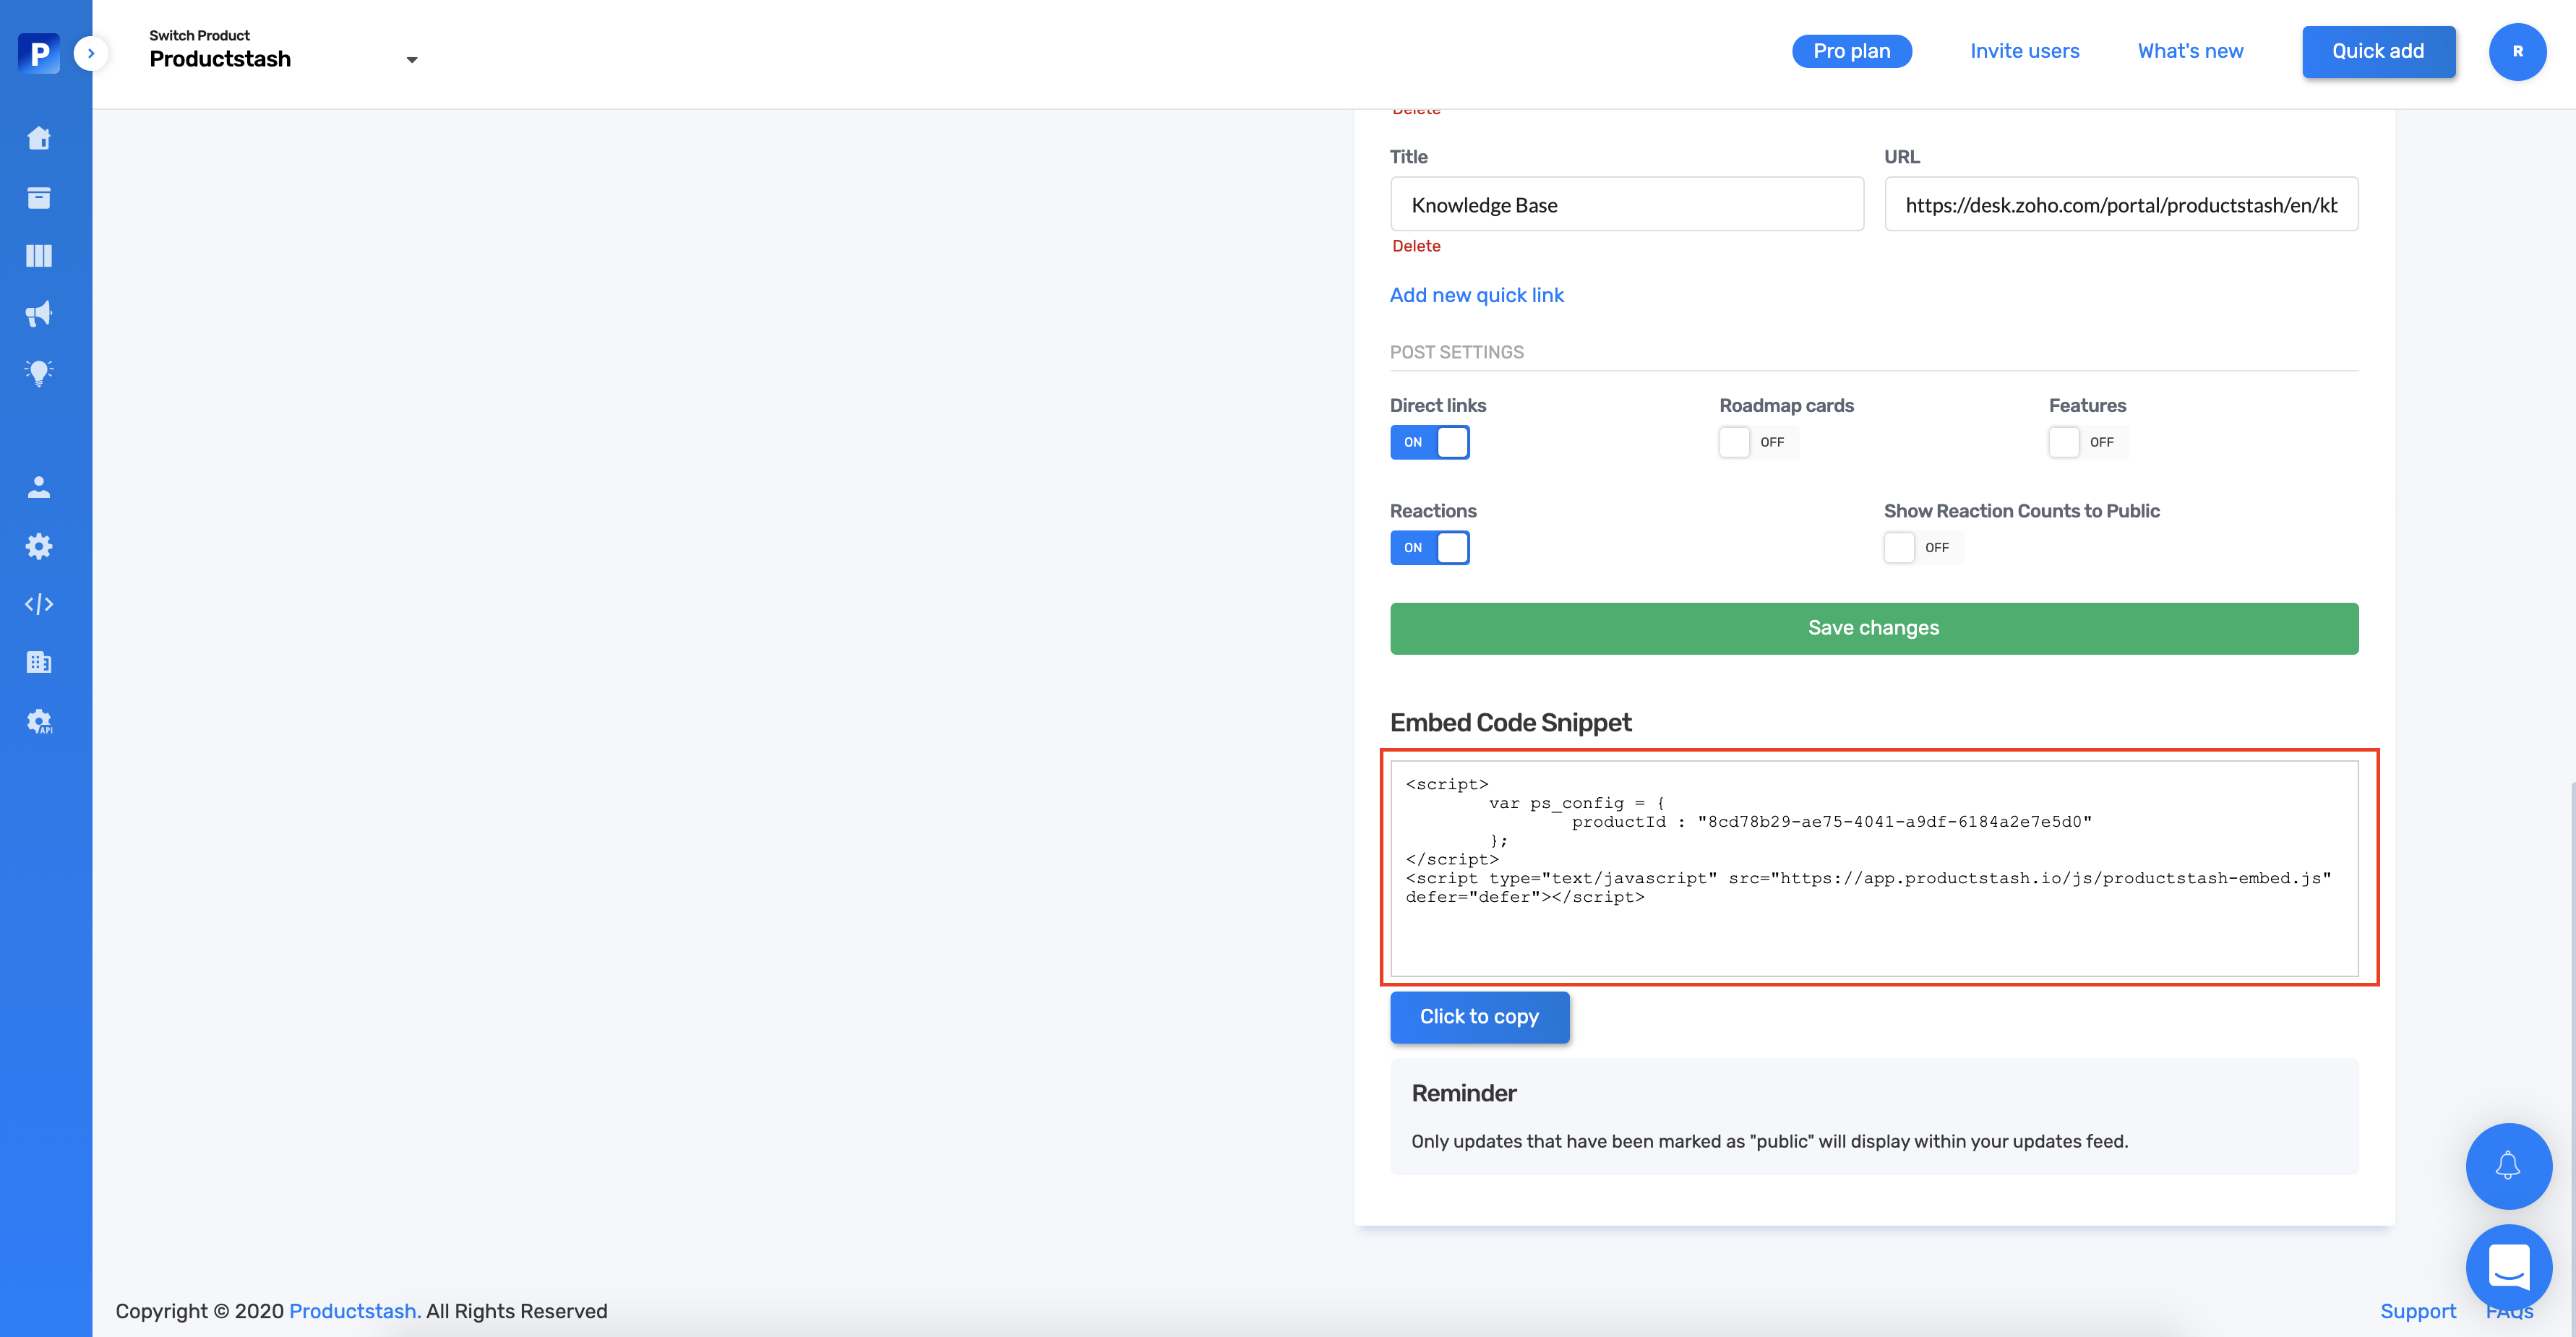Open the API settings gear icon

pos(39,721)
